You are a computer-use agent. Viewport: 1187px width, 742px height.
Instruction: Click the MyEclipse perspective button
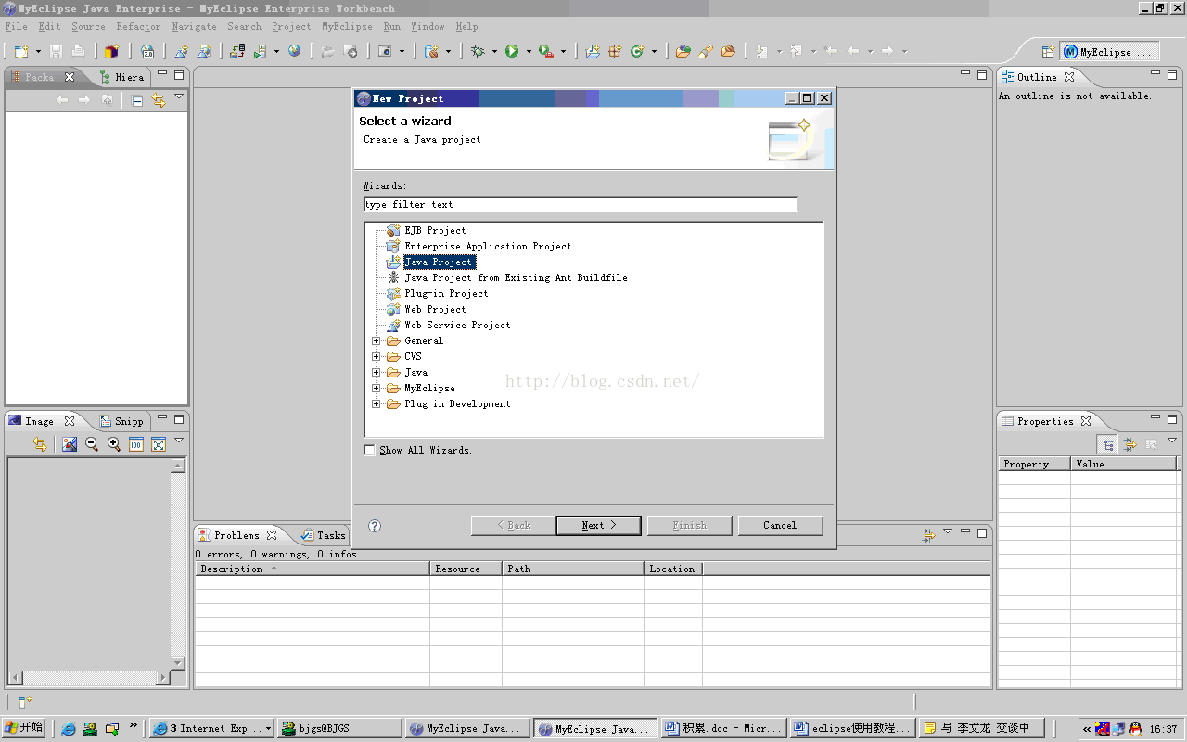(1110, 52)
